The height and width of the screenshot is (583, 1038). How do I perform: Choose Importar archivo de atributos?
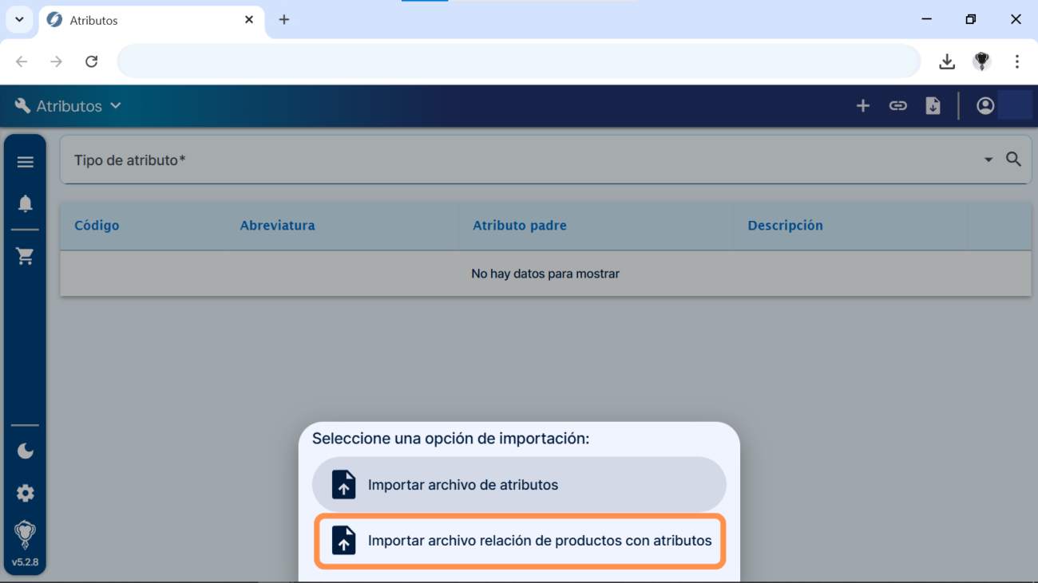coord(518,484)
